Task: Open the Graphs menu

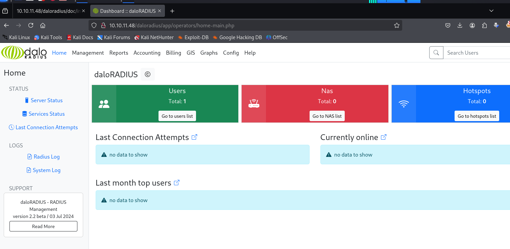Action: [209, 53]
